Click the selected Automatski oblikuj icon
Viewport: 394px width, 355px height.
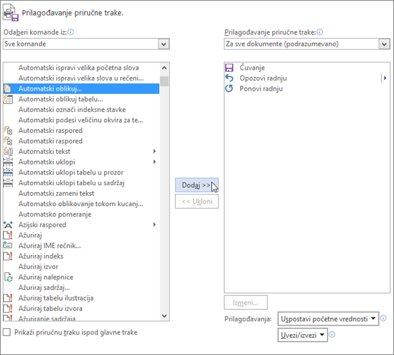pyautogui.click(x=8, y=89)
